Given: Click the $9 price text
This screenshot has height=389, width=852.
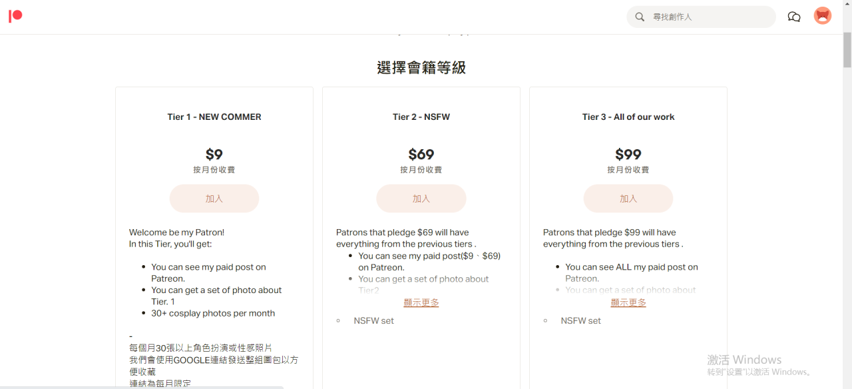Looking at the screenshot, I should click(214, 155).
